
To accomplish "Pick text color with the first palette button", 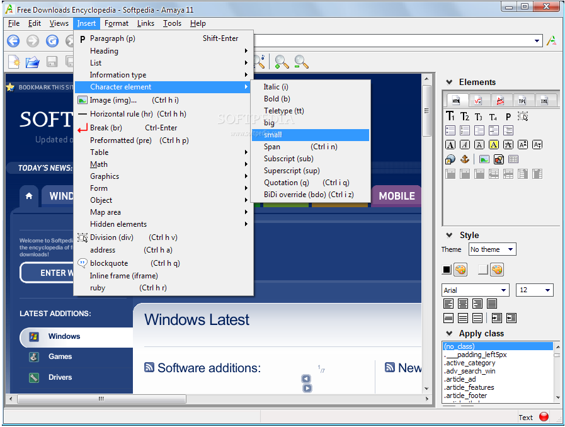I will point(460,270).
